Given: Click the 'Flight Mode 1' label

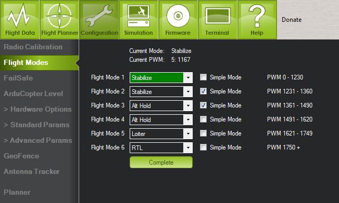Looking at the screenshot, I should coord(108,77).
